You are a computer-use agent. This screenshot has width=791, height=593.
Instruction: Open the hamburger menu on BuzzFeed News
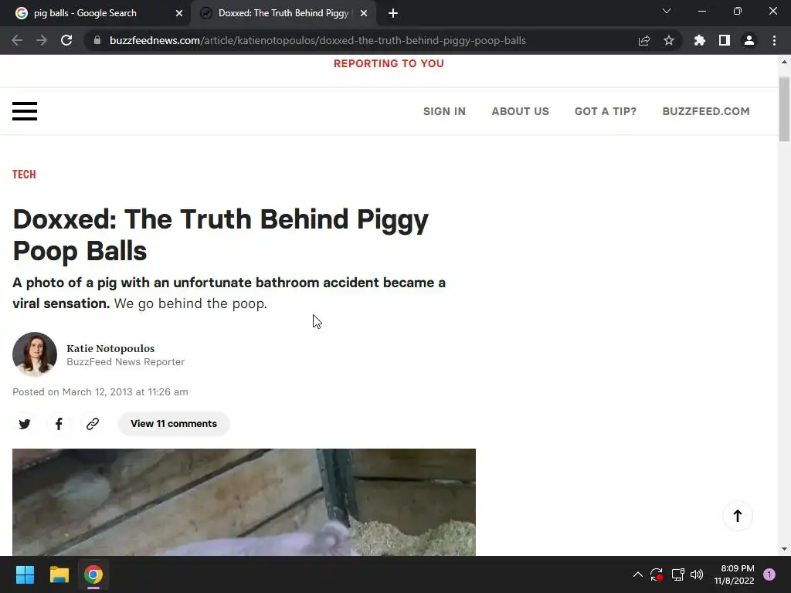25,111
